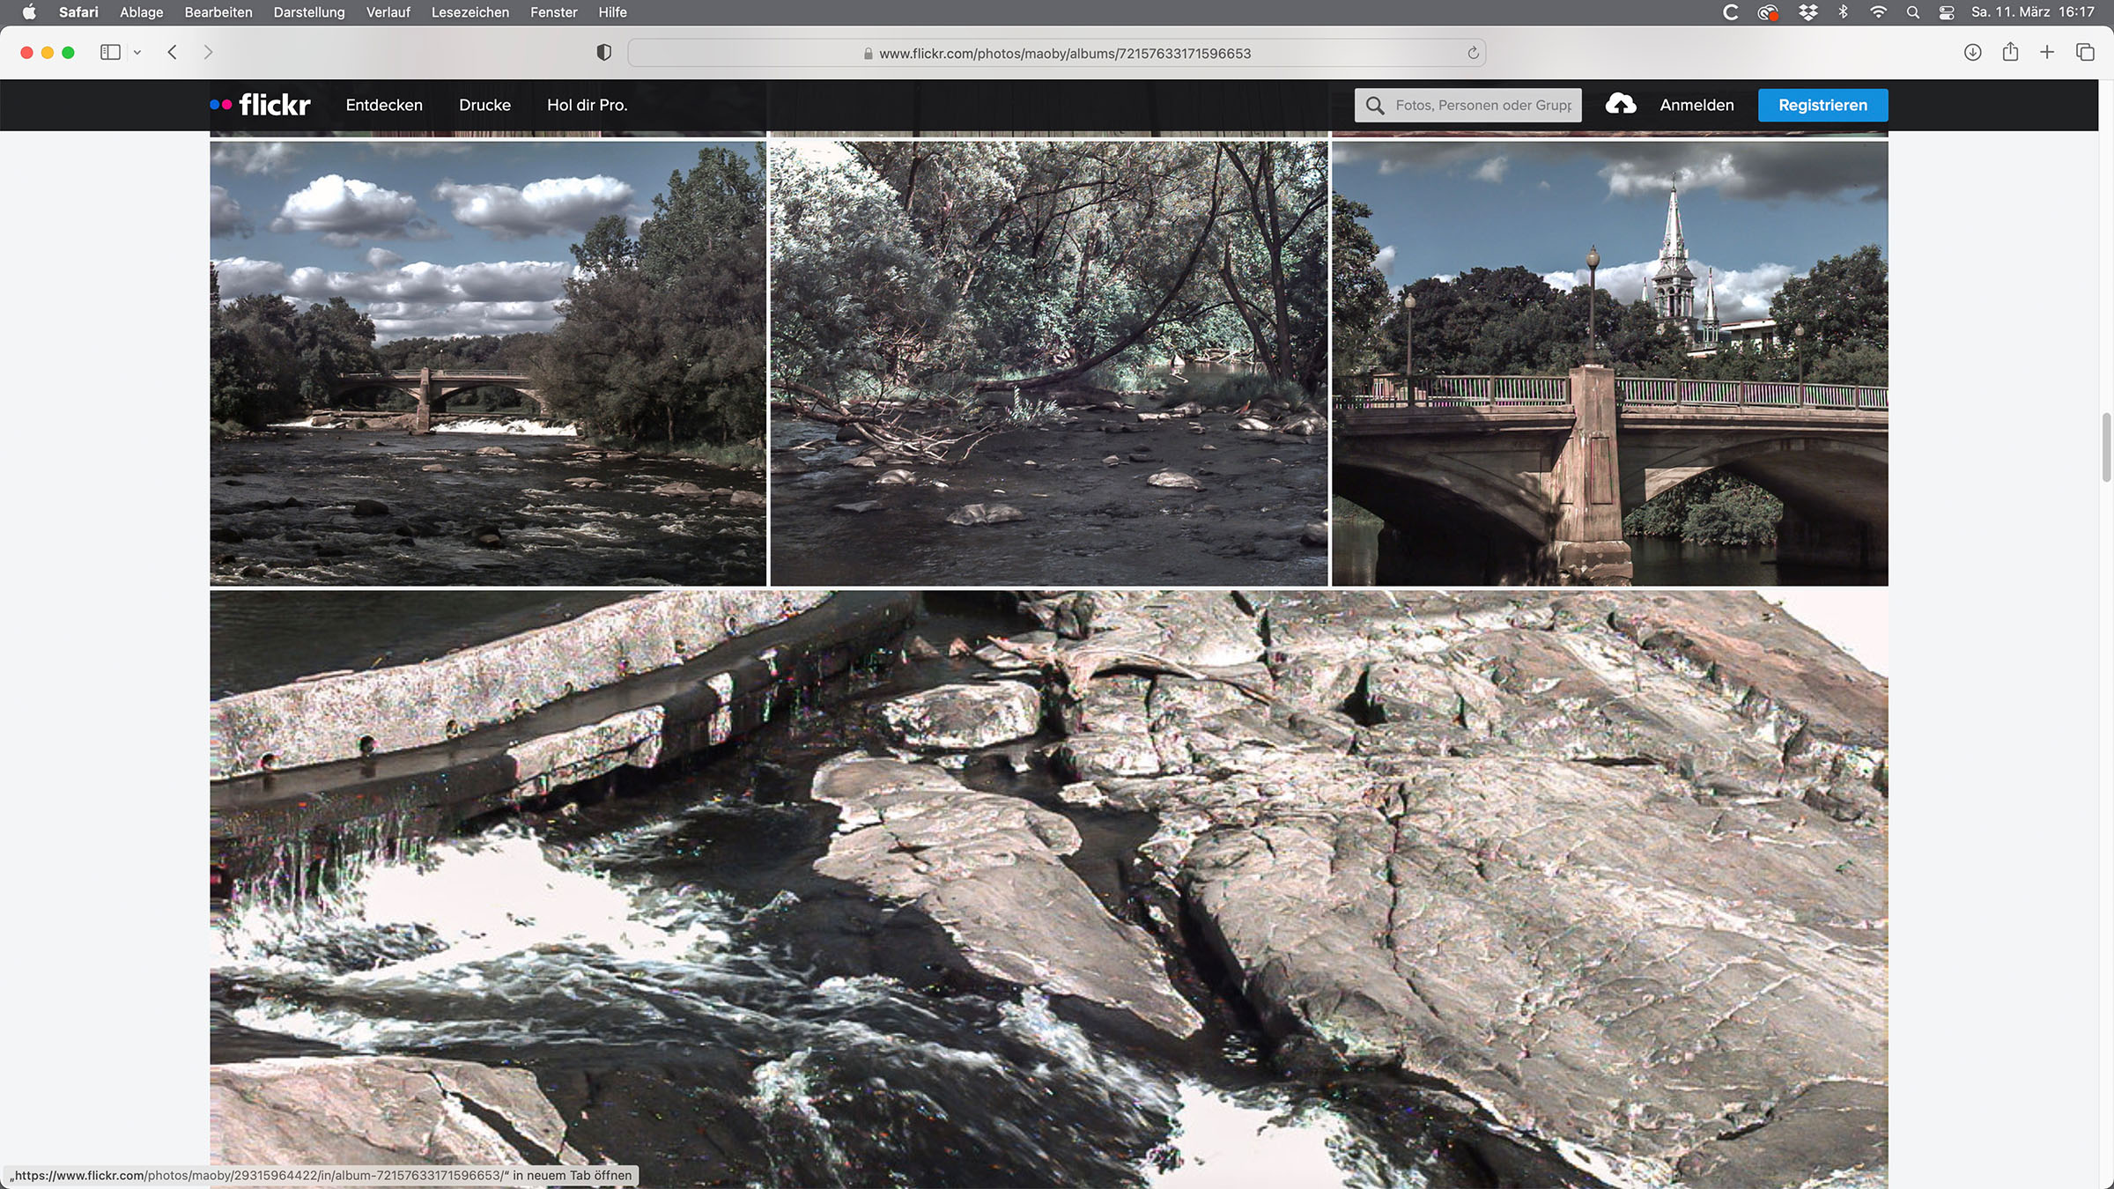Image resolution: width=2114 pixels, height=1189 pixels.
Task: Open the forest stream photo thumbnail
Action: coord(1049,364)
